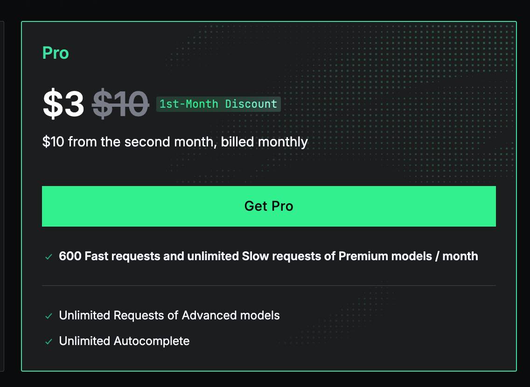The width and height of the screenshot is (530, 387).
Task: Click Unlimited Requests of Advanced models text
Action: coord(169,315)
